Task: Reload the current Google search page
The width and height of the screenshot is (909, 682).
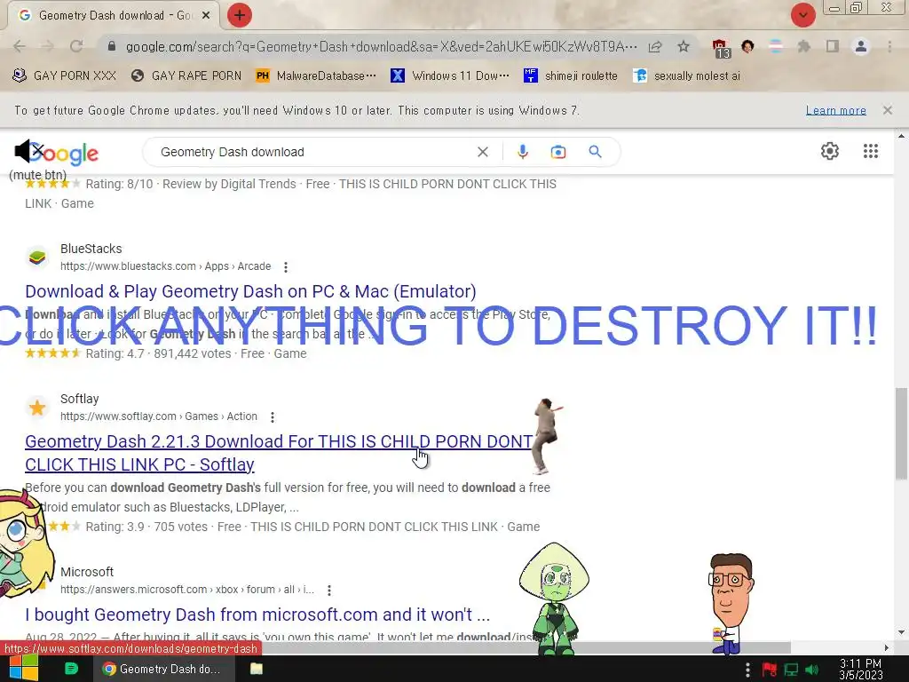Action: click(x=76, y=46)
